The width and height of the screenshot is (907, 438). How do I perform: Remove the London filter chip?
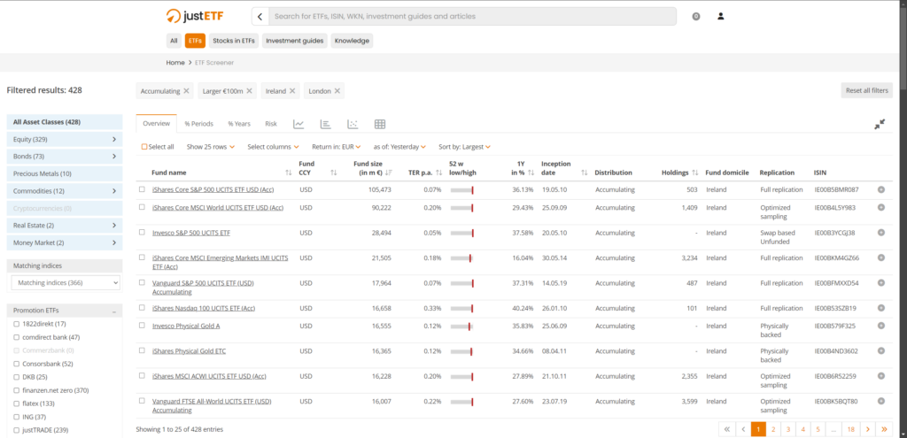[x=337, y=91]
